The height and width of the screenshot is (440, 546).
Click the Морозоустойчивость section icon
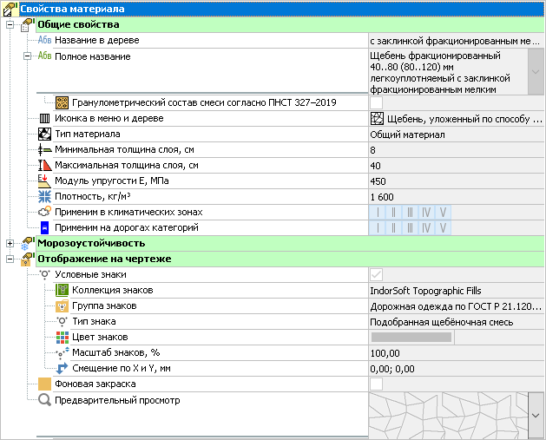pos(28,243)
